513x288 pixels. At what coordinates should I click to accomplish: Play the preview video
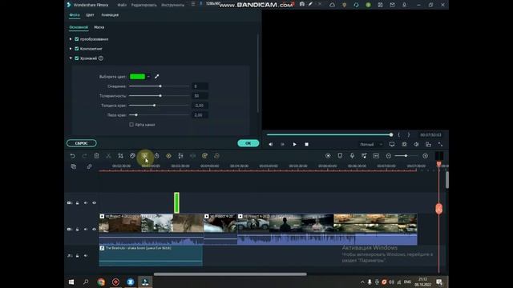click(x=294, y=144)
